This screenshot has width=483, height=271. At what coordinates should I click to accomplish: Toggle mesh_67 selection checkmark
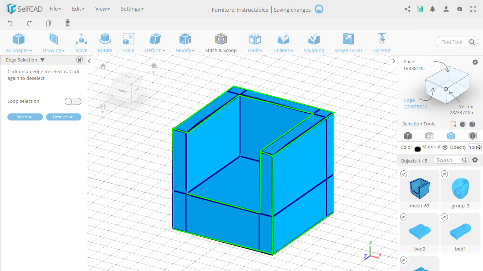404,174
